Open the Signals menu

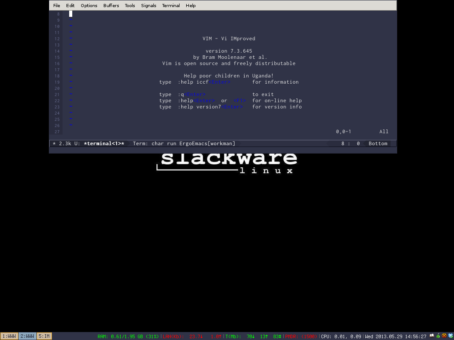click(x=149, y=5)
